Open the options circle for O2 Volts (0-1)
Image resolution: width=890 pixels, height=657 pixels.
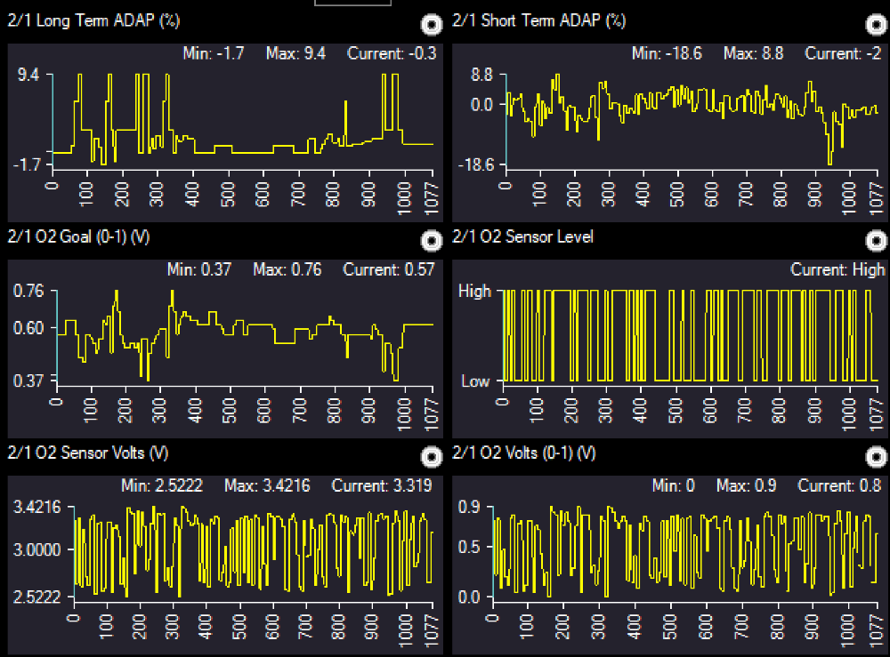[876, 457]
